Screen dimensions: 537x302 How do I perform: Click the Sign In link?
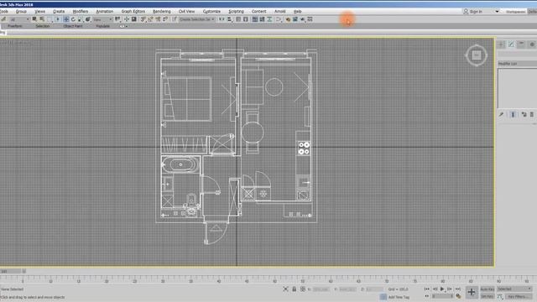[x=476, y=11]
